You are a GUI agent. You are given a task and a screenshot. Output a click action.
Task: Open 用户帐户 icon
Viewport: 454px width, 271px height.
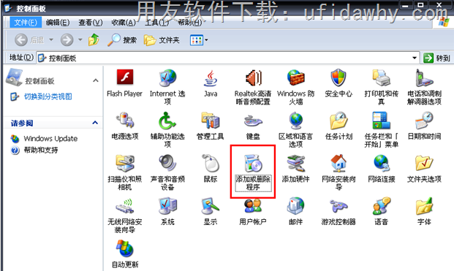(x=253, y=206)
